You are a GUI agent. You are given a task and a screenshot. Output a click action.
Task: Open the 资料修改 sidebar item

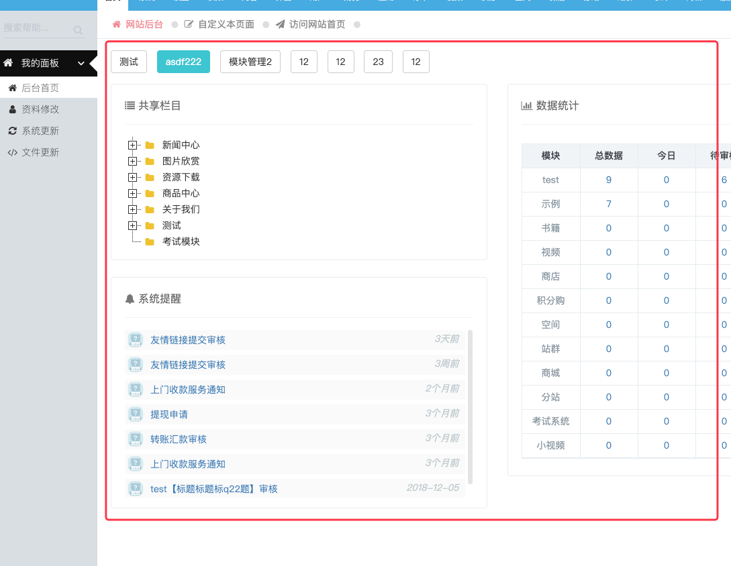tap(48, 109)
